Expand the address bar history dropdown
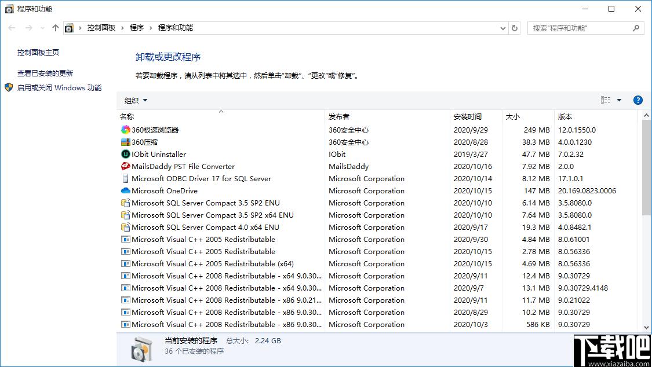 click(502, 28)
